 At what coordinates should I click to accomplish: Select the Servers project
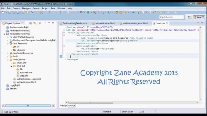point(13,89)
